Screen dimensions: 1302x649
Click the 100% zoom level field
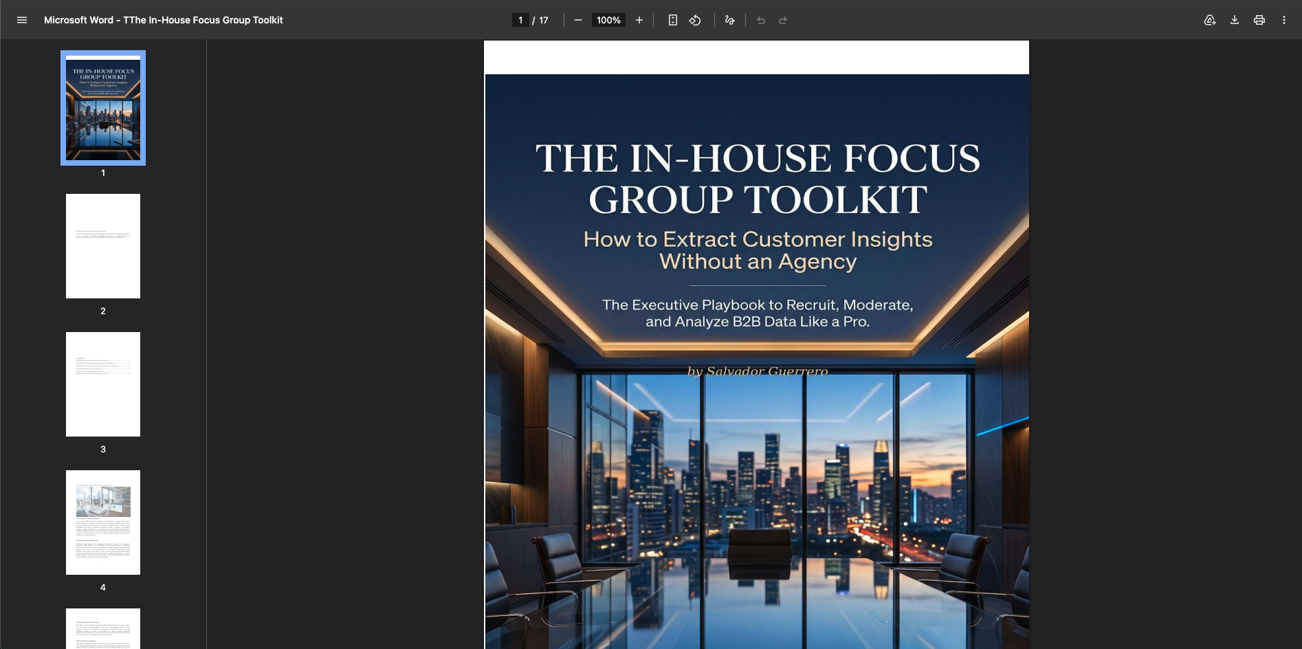[608, 20]
